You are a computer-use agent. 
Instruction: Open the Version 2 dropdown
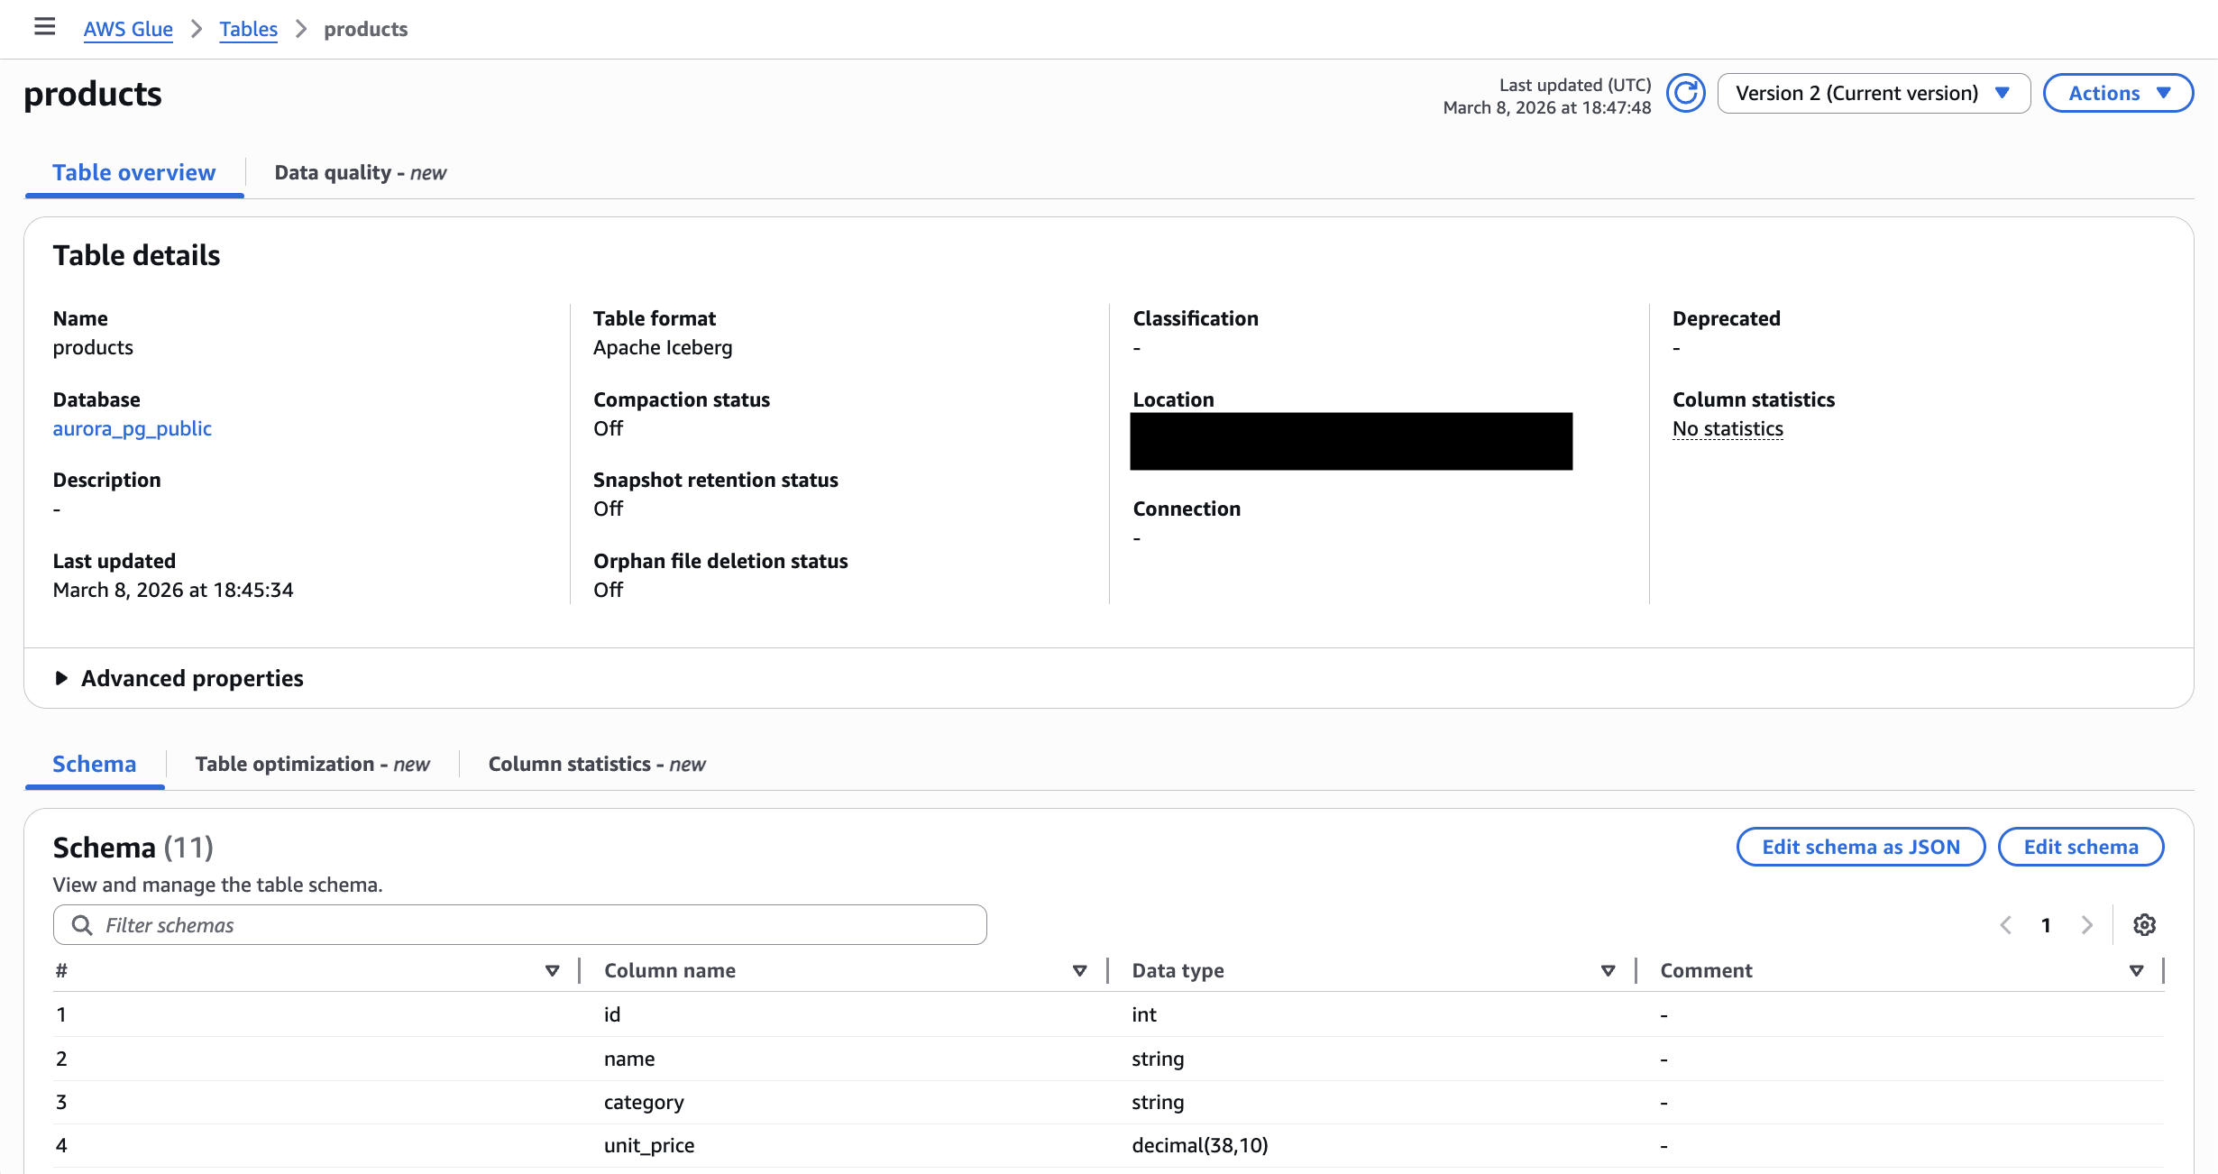tap(1873, 94)
